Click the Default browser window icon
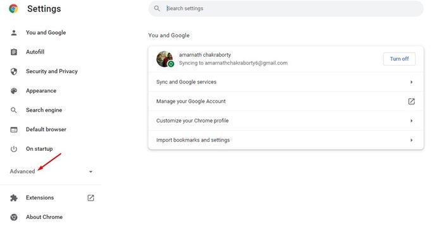This screenshot has width=443, height=243. click(13, 129)
